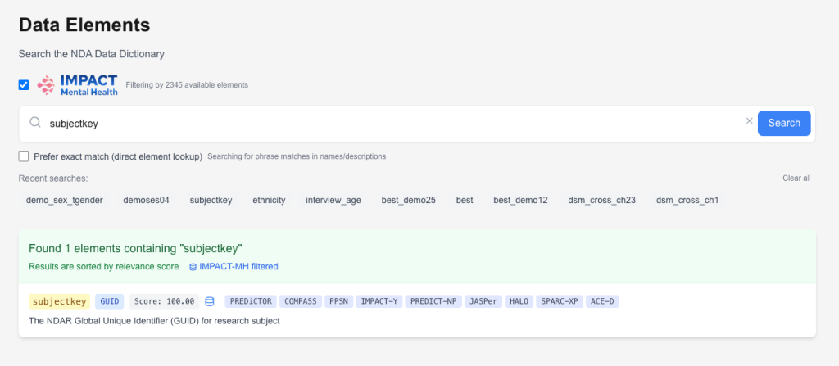Select recent search demo_sex_tgender
The image size is (839, 366).
64,200
